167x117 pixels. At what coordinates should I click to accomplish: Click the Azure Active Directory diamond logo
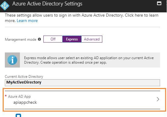[x=5, y=5]
